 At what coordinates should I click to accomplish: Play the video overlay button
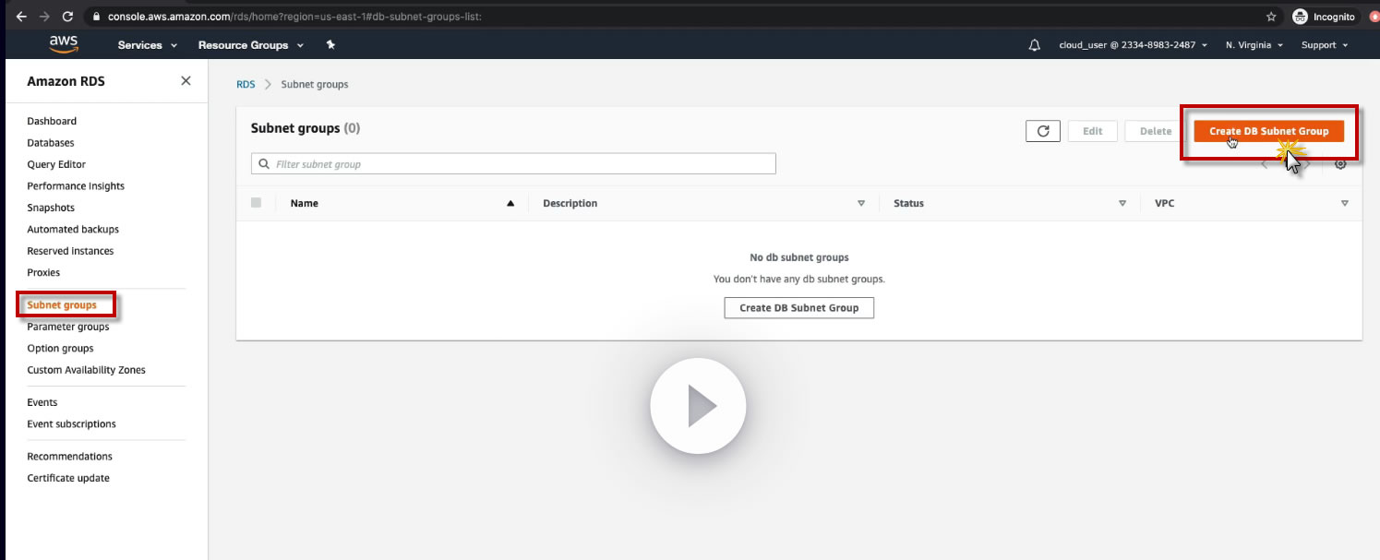698,406
